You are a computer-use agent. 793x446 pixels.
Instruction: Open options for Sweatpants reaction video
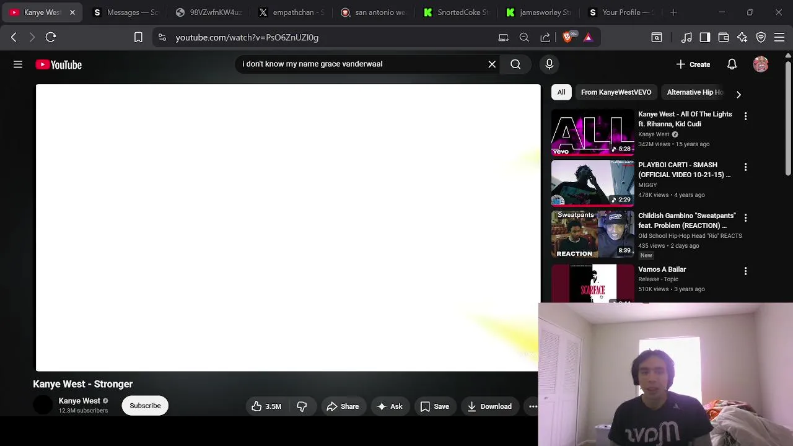[x=745, y=218]
